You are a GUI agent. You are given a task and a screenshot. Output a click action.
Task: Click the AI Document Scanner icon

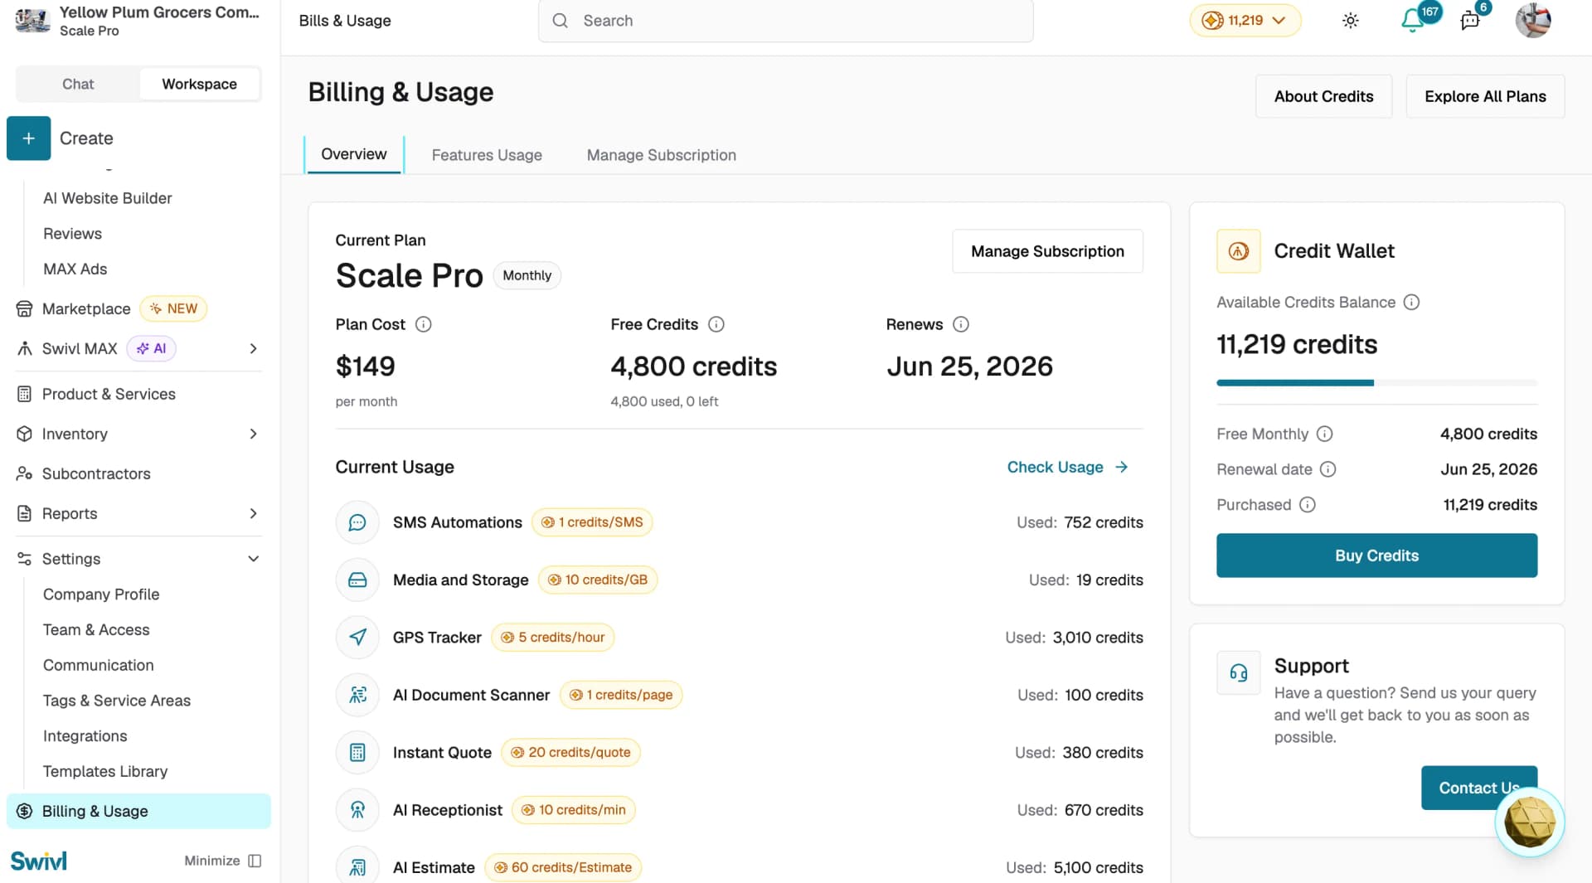pos(357,695)
